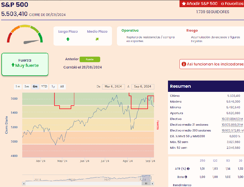
Task: Click the scrollbar left arrow under the chart
Action: pos(24,184)
